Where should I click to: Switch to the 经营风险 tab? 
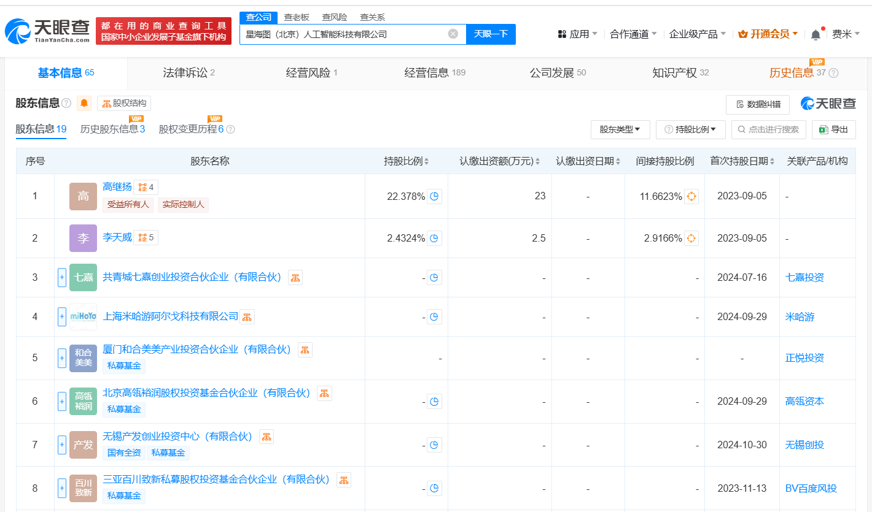click(312, 73)
